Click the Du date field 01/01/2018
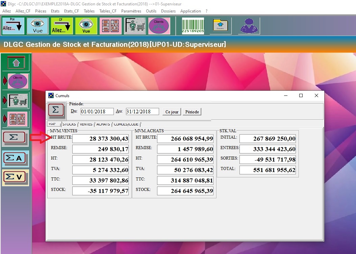The image size is (356, 254). click(x=97, y=112)
